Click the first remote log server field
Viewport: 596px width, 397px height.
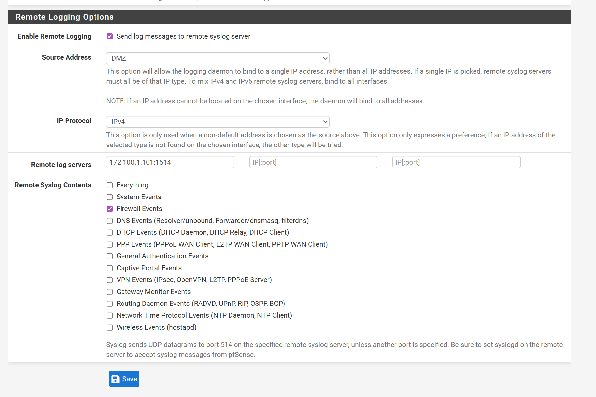tap(170, 162)
